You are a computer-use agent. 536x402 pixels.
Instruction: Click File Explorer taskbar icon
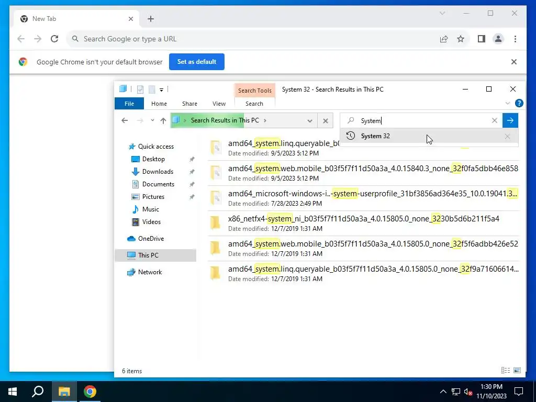(x=64, y=392)
